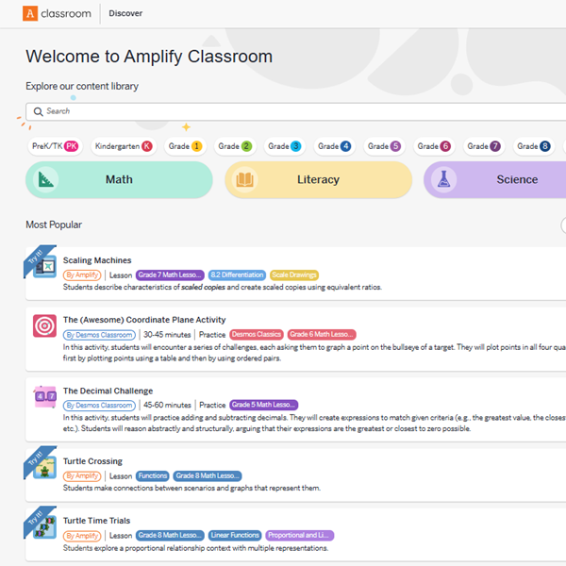566x566 pixels.
Task: Click the Decimal Challenge thumbnail icon
Action: (x=44, y=397)
